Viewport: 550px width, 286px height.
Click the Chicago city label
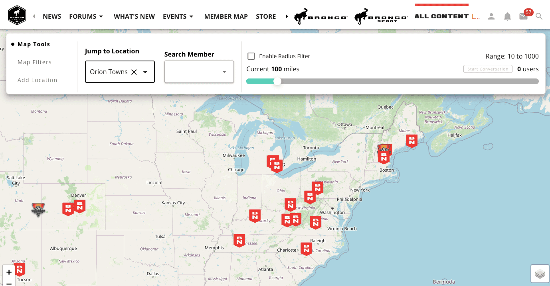(236, 170)
